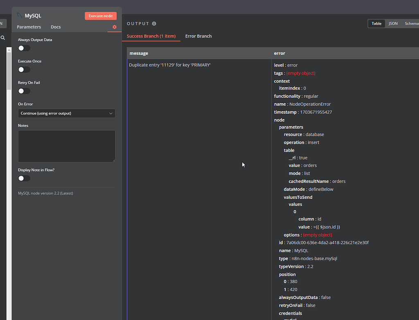The image size is (419, 320).
Task: Switch output view to Table
Action: point(376,24)
